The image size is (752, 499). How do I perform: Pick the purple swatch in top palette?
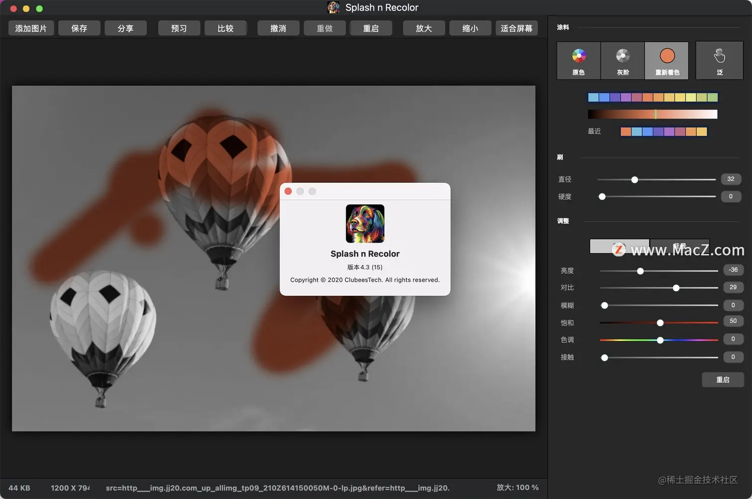coord(626,97)
